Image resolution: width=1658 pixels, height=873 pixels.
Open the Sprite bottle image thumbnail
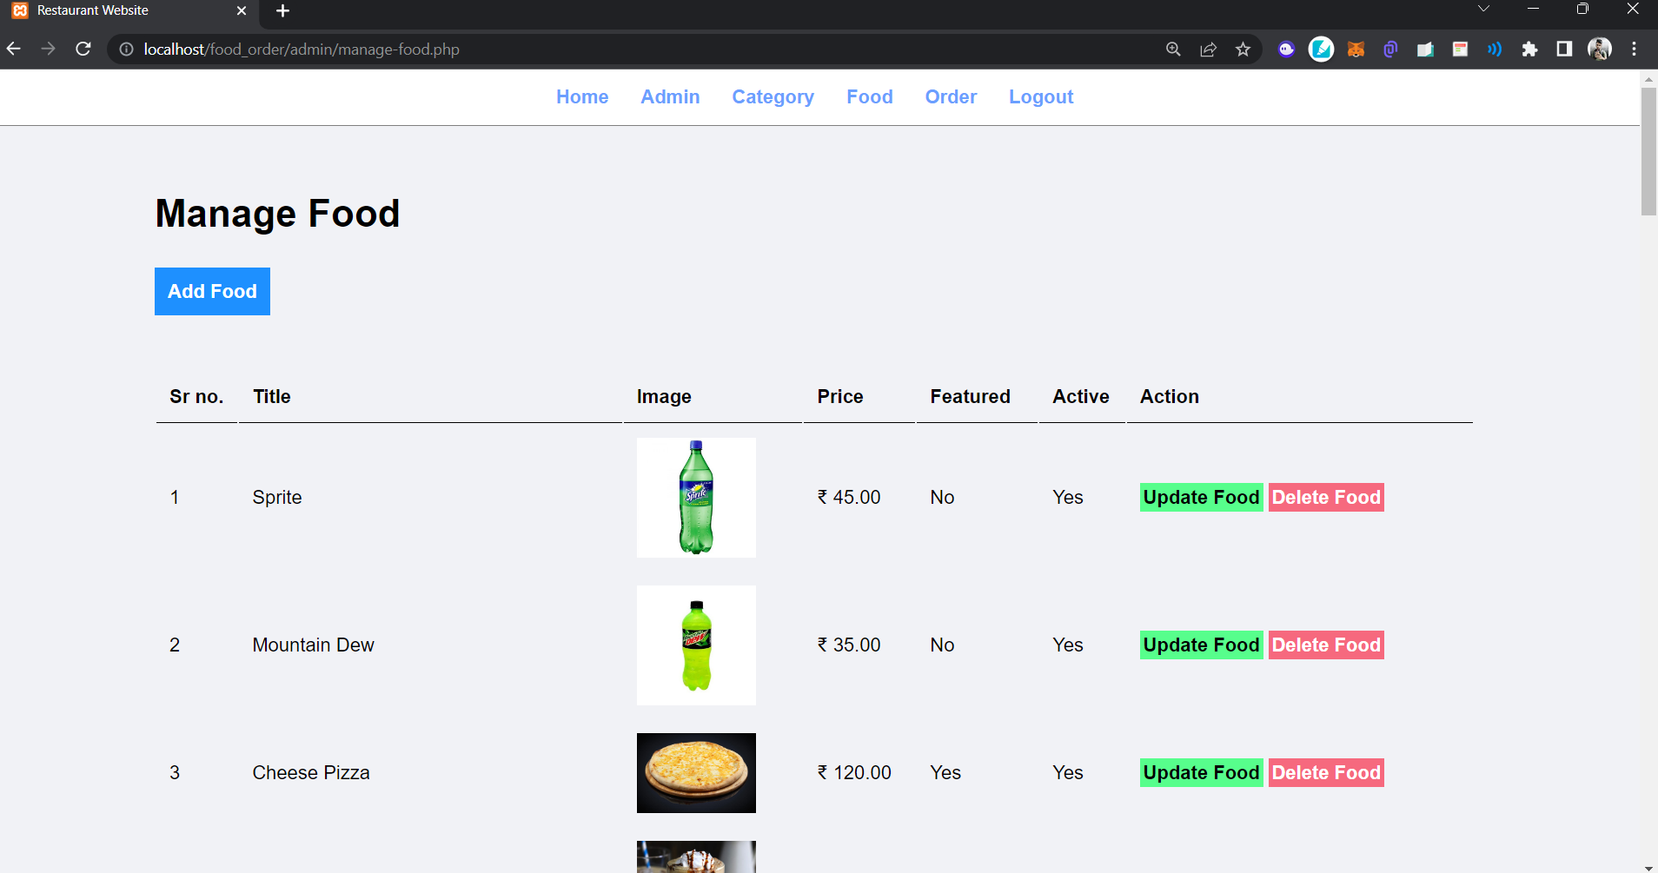(695, 497)
